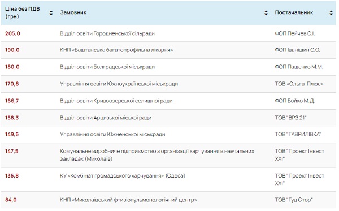Click 'Комунальне виробниче підприємство' Миколаїв customer
Screen dimensions: 339x211
tap(157, 155)
